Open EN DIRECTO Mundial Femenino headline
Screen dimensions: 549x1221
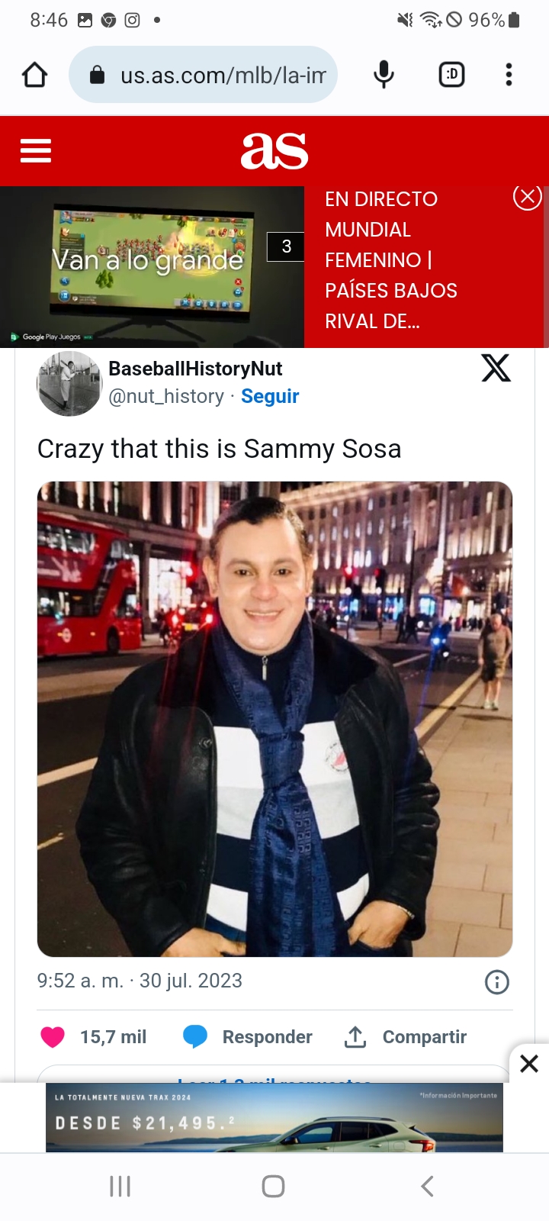391,260
